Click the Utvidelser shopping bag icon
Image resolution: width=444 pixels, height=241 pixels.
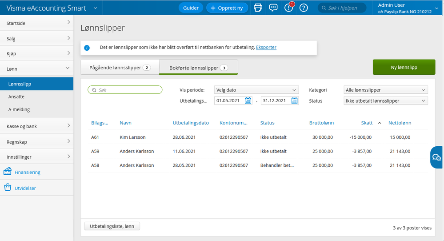click(x=8, y=187)
